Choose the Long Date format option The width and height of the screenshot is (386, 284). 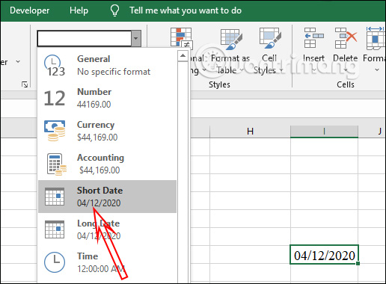[107, 229]
